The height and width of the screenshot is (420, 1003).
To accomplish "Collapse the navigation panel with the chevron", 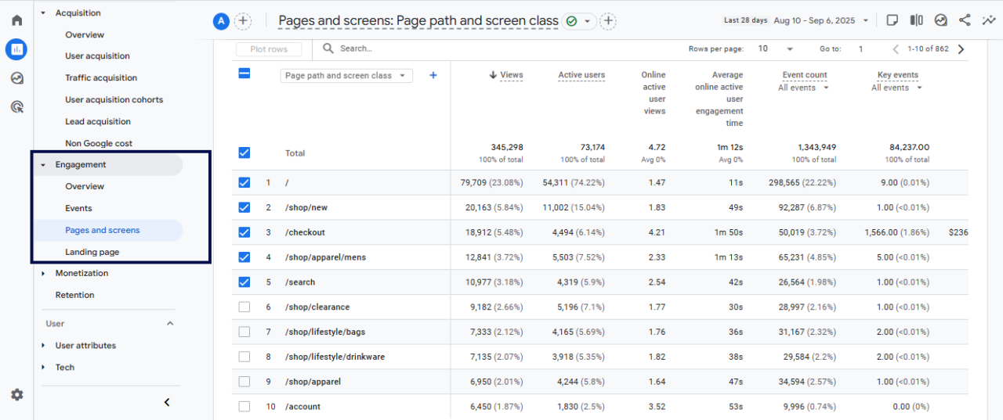I will (167, 402).
